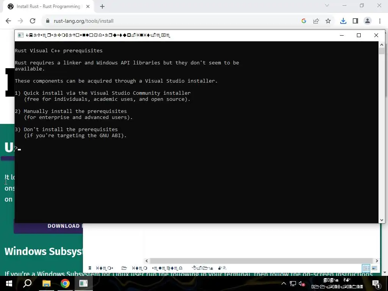
Task: Open the Windows Start menu
Action: 9,283
